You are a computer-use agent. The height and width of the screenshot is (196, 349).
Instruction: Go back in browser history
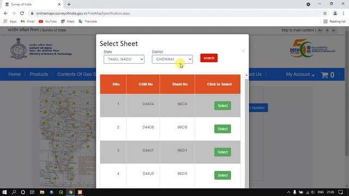[x=5, y=13]
